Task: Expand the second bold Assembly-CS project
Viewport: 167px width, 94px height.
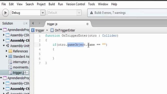Action: tap(4, 89)
